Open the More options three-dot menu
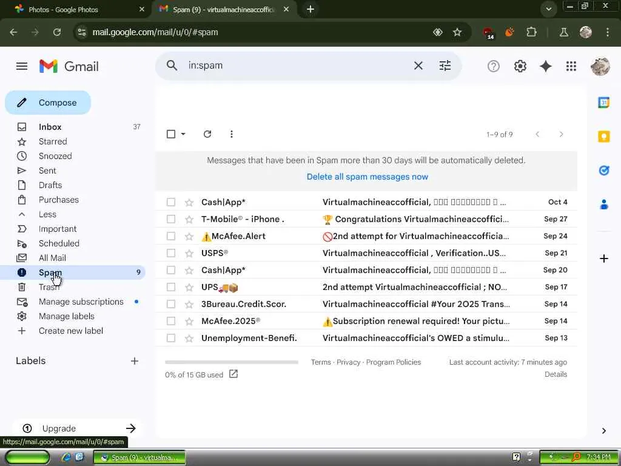The height and width of the screenshot is (466, 621). [231, 134]
